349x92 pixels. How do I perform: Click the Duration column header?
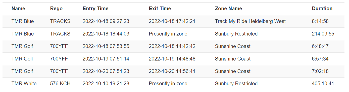pyautogui.click(x=322, y=8)
